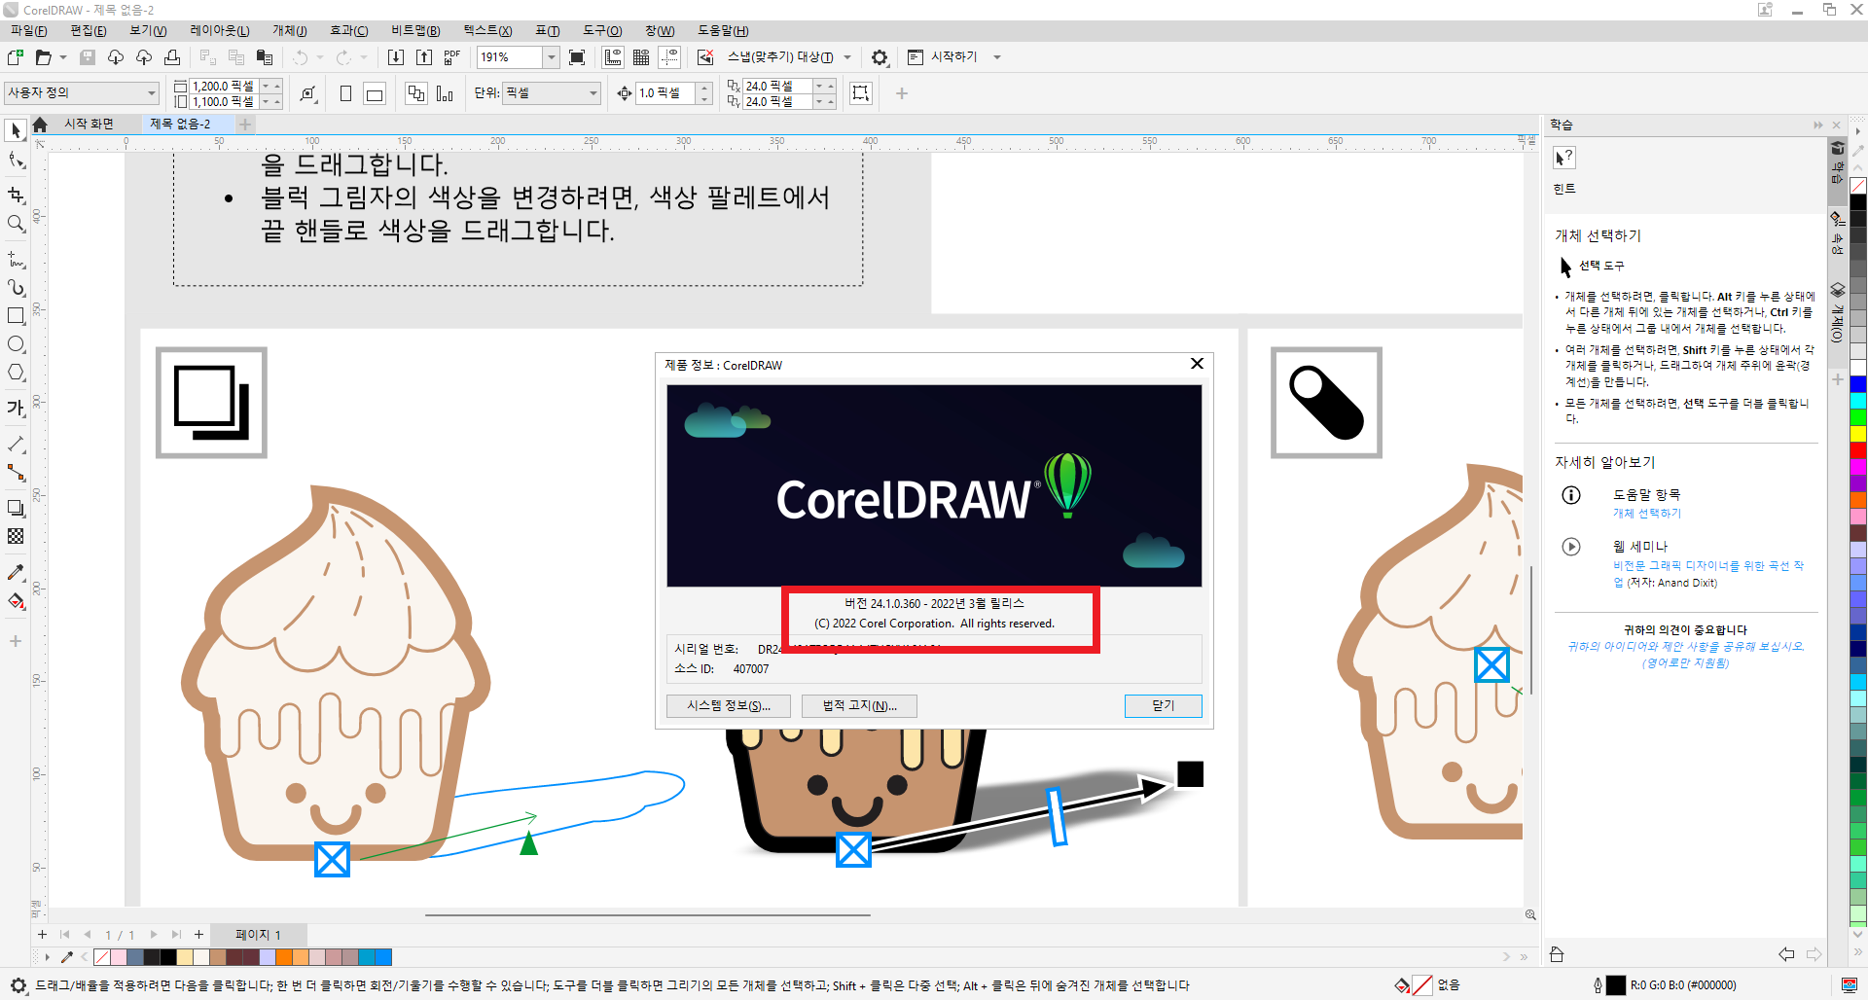Select the Rectangle tool
This screenshot has width=1868, height=1000.
click(16, 316)
